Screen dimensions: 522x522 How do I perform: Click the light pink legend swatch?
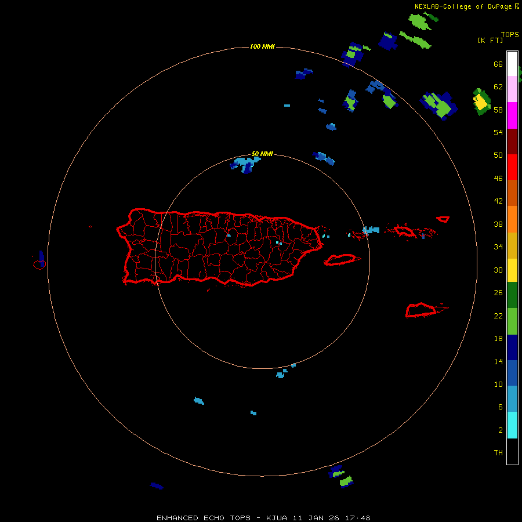click(x=512, y=89)
